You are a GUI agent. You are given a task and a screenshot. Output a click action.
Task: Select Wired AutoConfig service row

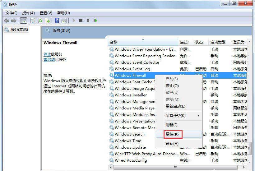click(x=178, y=160)
